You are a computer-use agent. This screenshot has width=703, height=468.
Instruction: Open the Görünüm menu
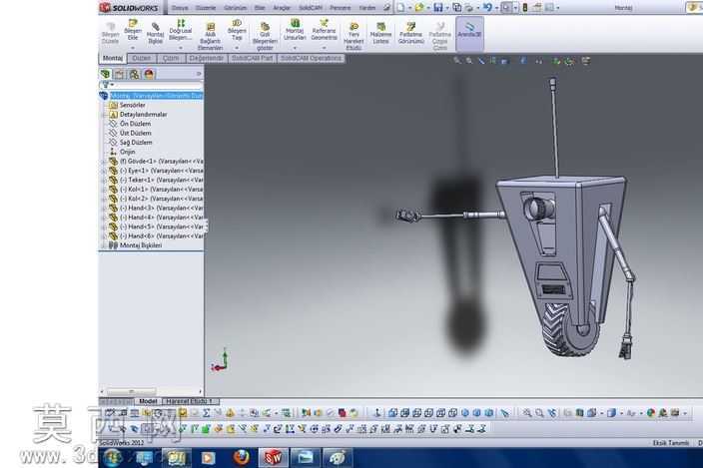coord(235,8)
